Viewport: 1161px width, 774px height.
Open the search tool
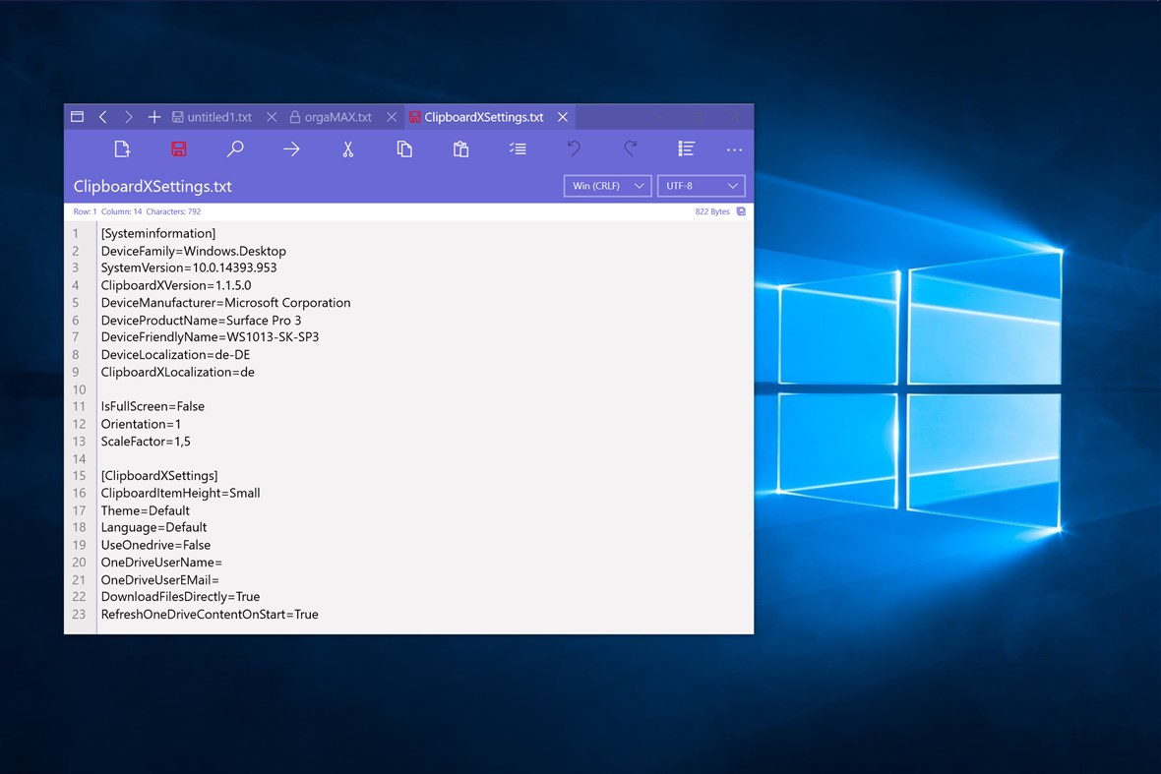[x=235, y=149]
